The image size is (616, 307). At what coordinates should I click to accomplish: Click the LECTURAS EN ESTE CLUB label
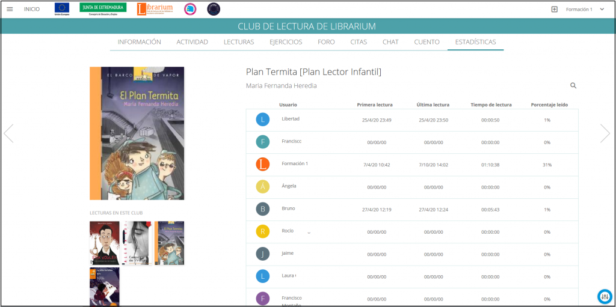point(116,213)
